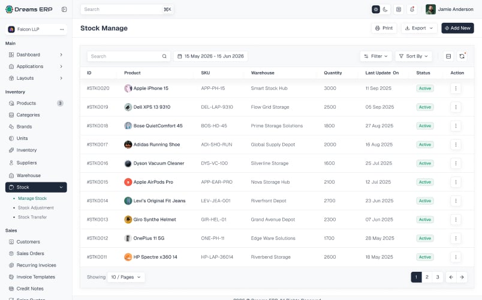Image resolution: width=482 pixels, height=300 pixels.
Task: Toggle table layout view icon
Action: pyautogui.click(x=448, y=56)
